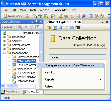Click the Open File folder icon in main toolbar
The image size is (111, 101).
click(61, 16)
